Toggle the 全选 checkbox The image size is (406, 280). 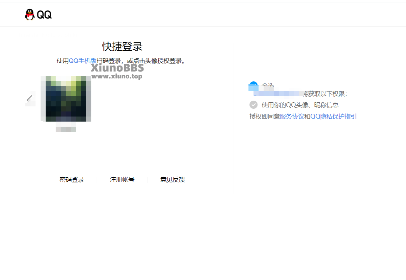(x=253, y=86)
